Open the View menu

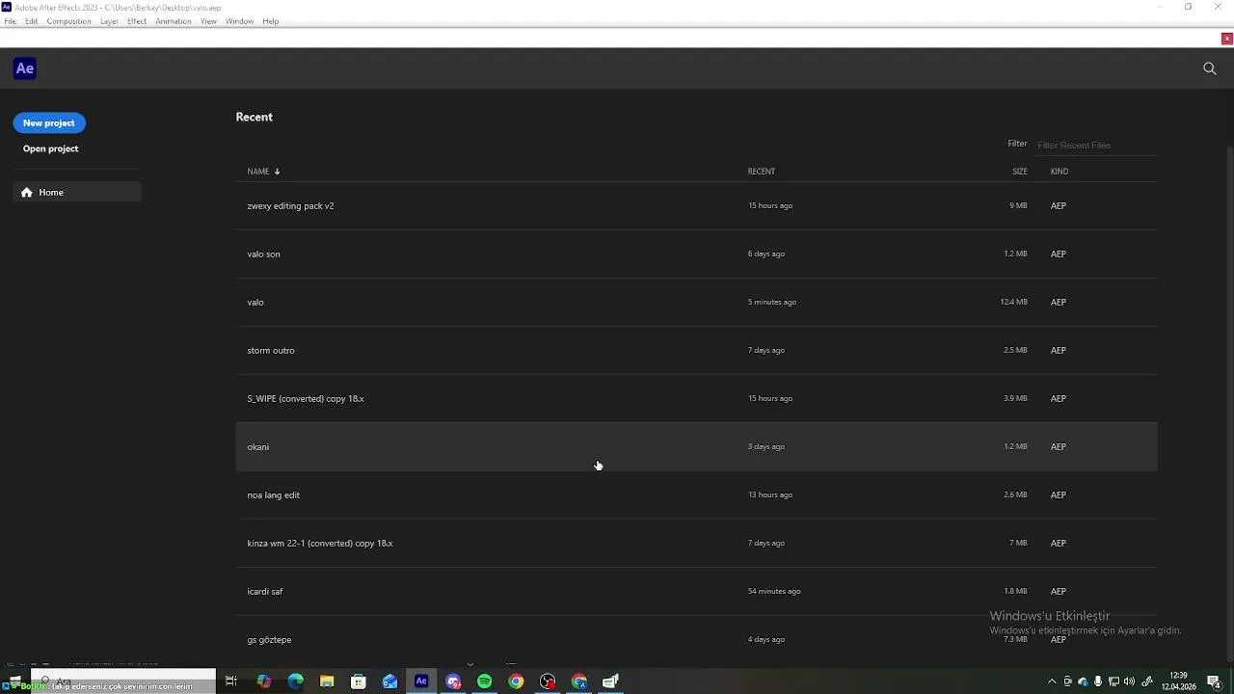[x=208, y=21]
